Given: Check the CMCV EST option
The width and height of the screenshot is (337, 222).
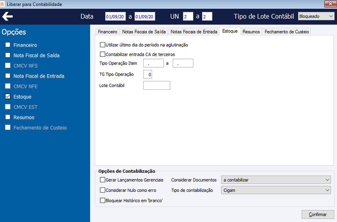Looking at the screenshot, I should click(x=8, y=107).
